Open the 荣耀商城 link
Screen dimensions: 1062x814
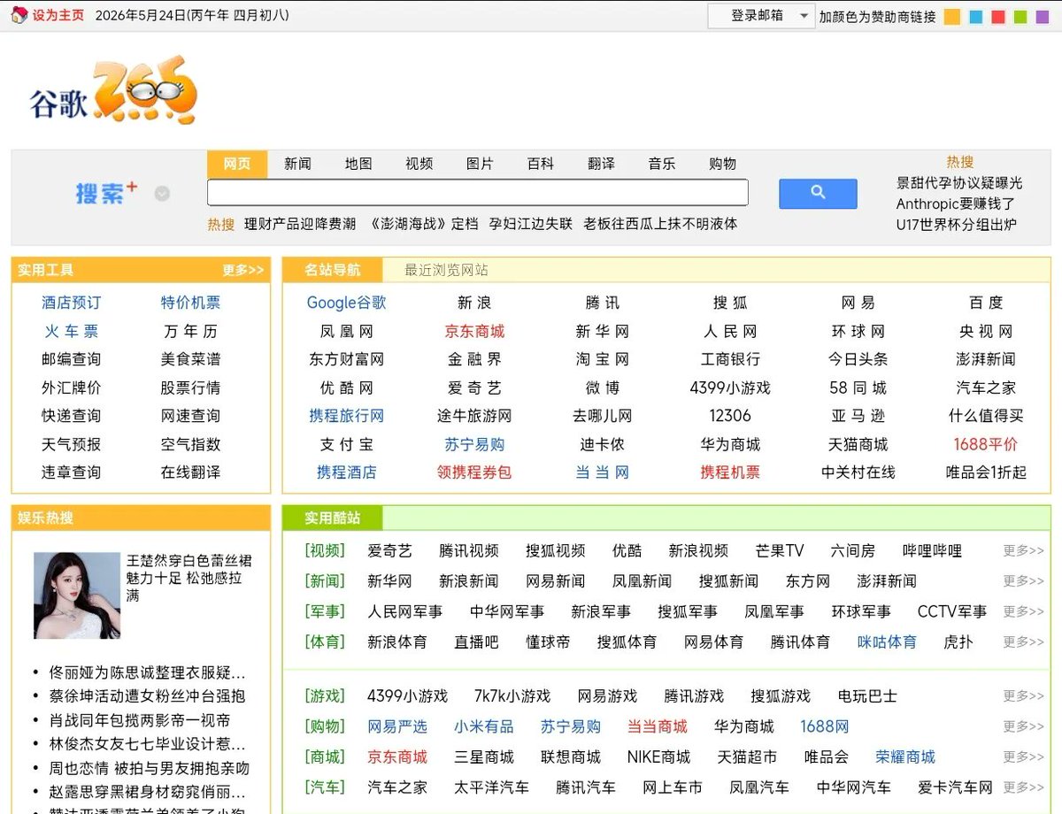[905, 756]
